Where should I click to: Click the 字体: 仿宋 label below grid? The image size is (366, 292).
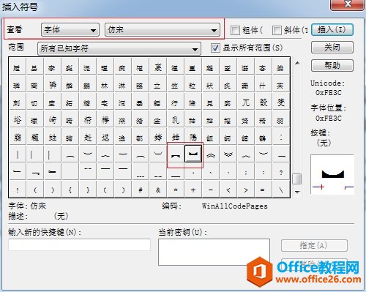coord(27,206)
